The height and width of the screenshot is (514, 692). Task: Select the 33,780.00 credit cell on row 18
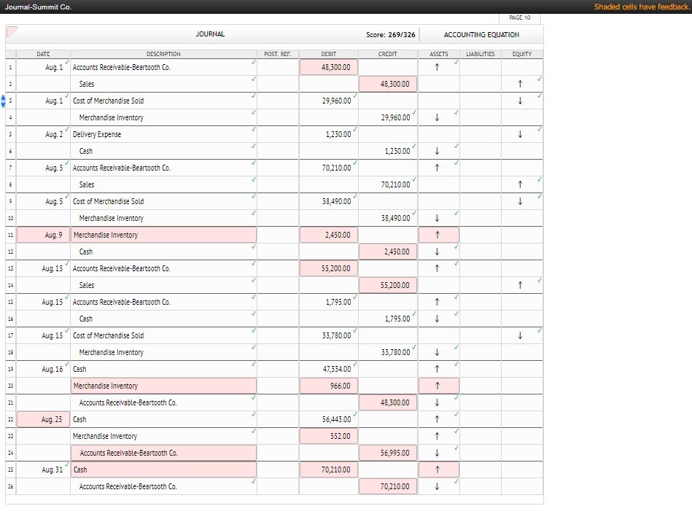tap(388, 352)
